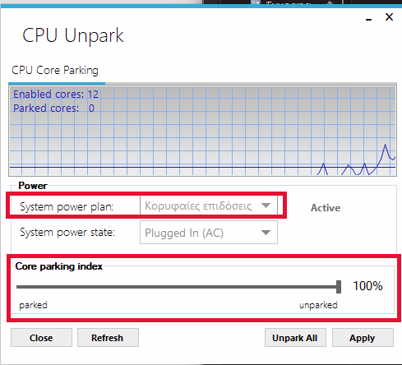The image size is (402, 365).
Task: Expand the power plan dropdown arrow
Action: pyautogui.click(x=266, y=206)
